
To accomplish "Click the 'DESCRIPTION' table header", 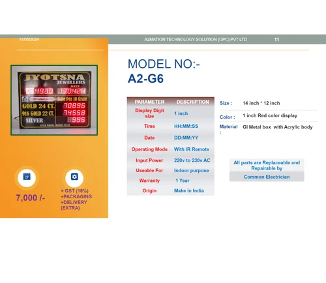I will click(192, 102).
